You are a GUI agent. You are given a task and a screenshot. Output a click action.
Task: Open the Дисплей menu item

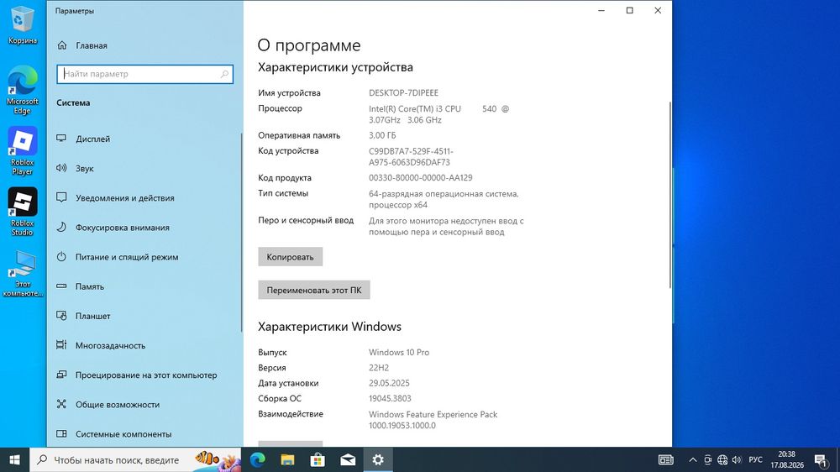pyautogui.click(x=144, y=139)
